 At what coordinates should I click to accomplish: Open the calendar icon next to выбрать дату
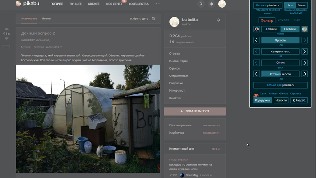(x=153, y=19)
